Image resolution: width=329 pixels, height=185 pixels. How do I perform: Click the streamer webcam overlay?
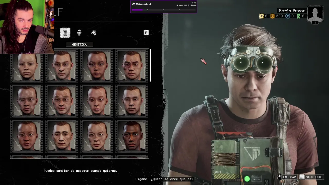pyautogui.click(x=27, y=27)
